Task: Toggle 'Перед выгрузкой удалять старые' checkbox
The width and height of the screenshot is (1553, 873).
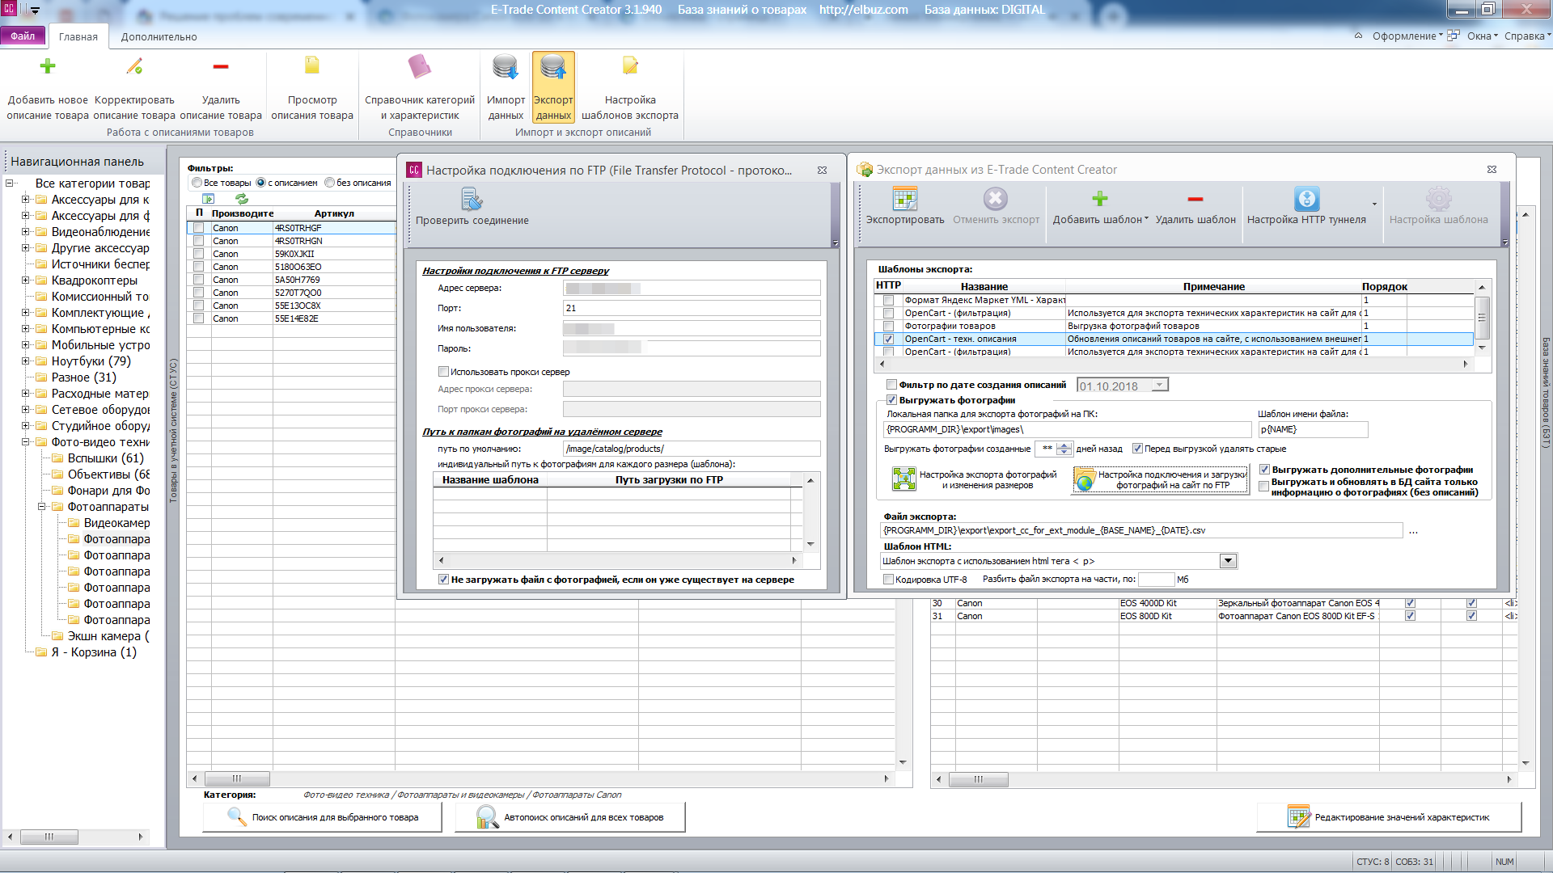Action: coord(1137,449)
